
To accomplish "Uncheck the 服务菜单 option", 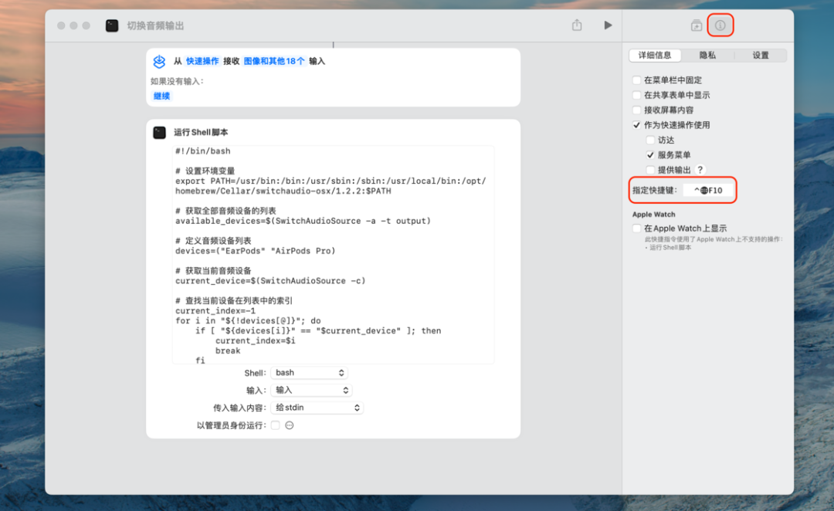I will [650, 154].
